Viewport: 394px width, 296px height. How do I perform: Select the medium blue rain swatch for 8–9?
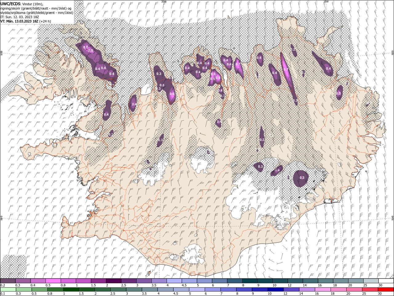tap(244, 290)
